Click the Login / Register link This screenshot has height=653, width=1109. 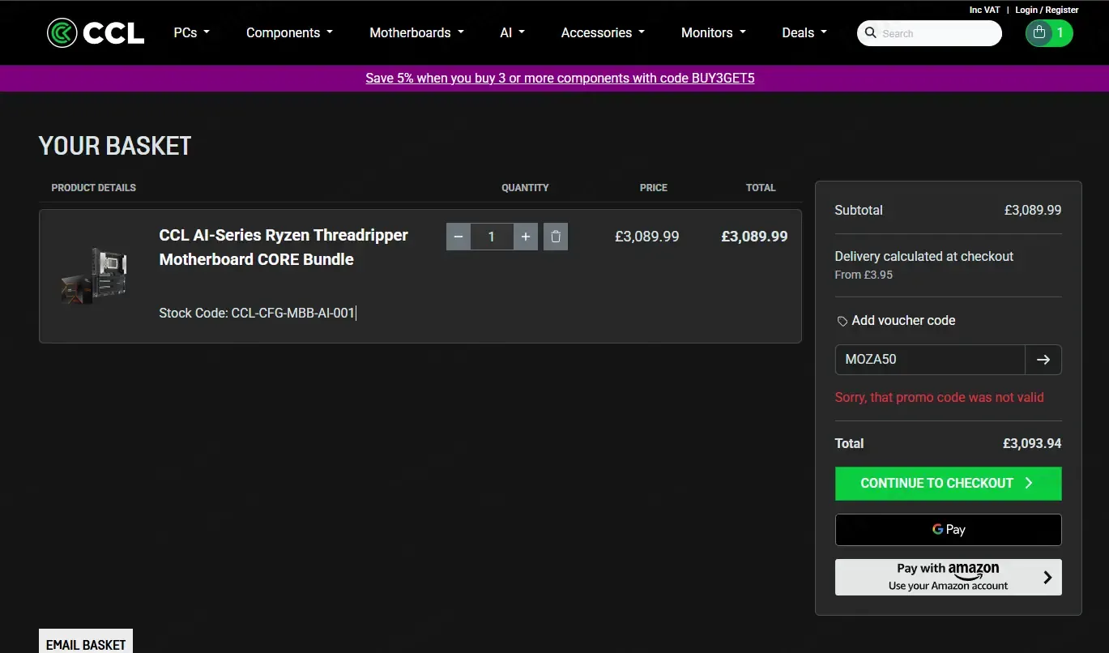(x=1047, y=10)
